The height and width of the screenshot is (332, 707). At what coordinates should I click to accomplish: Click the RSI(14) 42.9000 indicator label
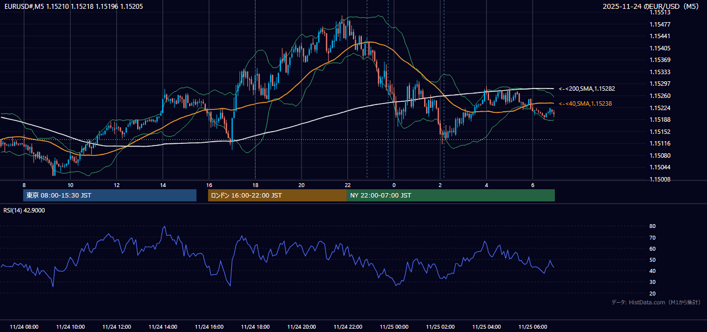[24, 210]
